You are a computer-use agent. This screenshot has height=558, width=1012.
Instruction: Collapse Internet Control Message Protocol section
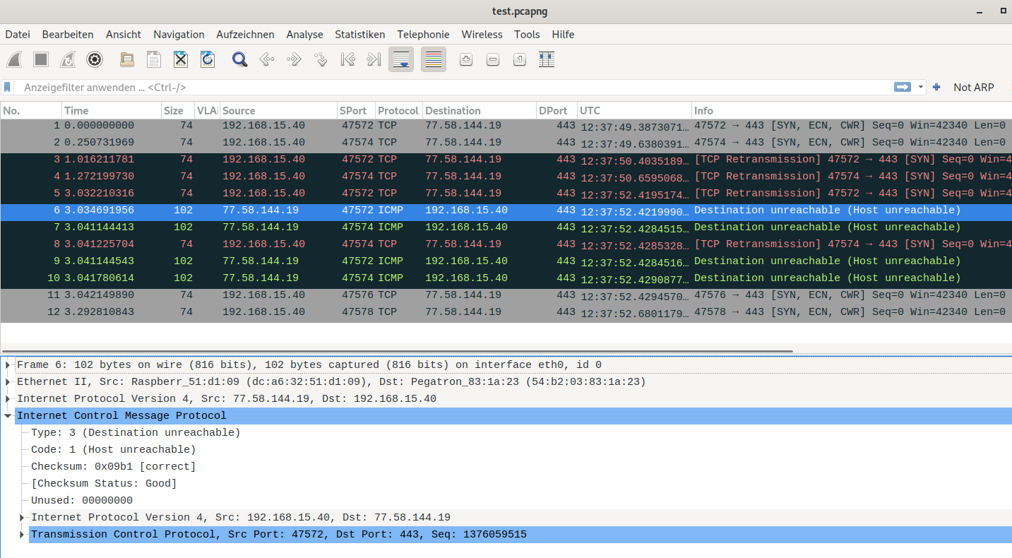pyautogui.click(x=8, y=416)
